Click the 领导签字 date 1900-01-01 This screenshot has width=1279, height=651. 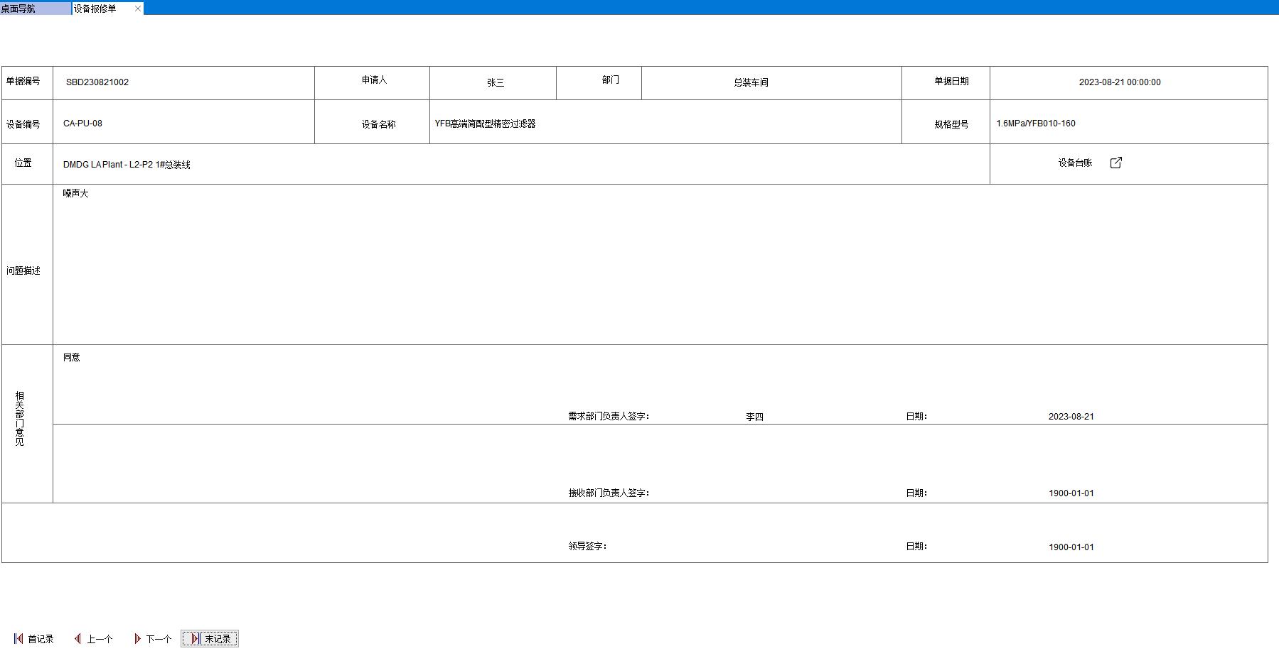click(1071, 547)
